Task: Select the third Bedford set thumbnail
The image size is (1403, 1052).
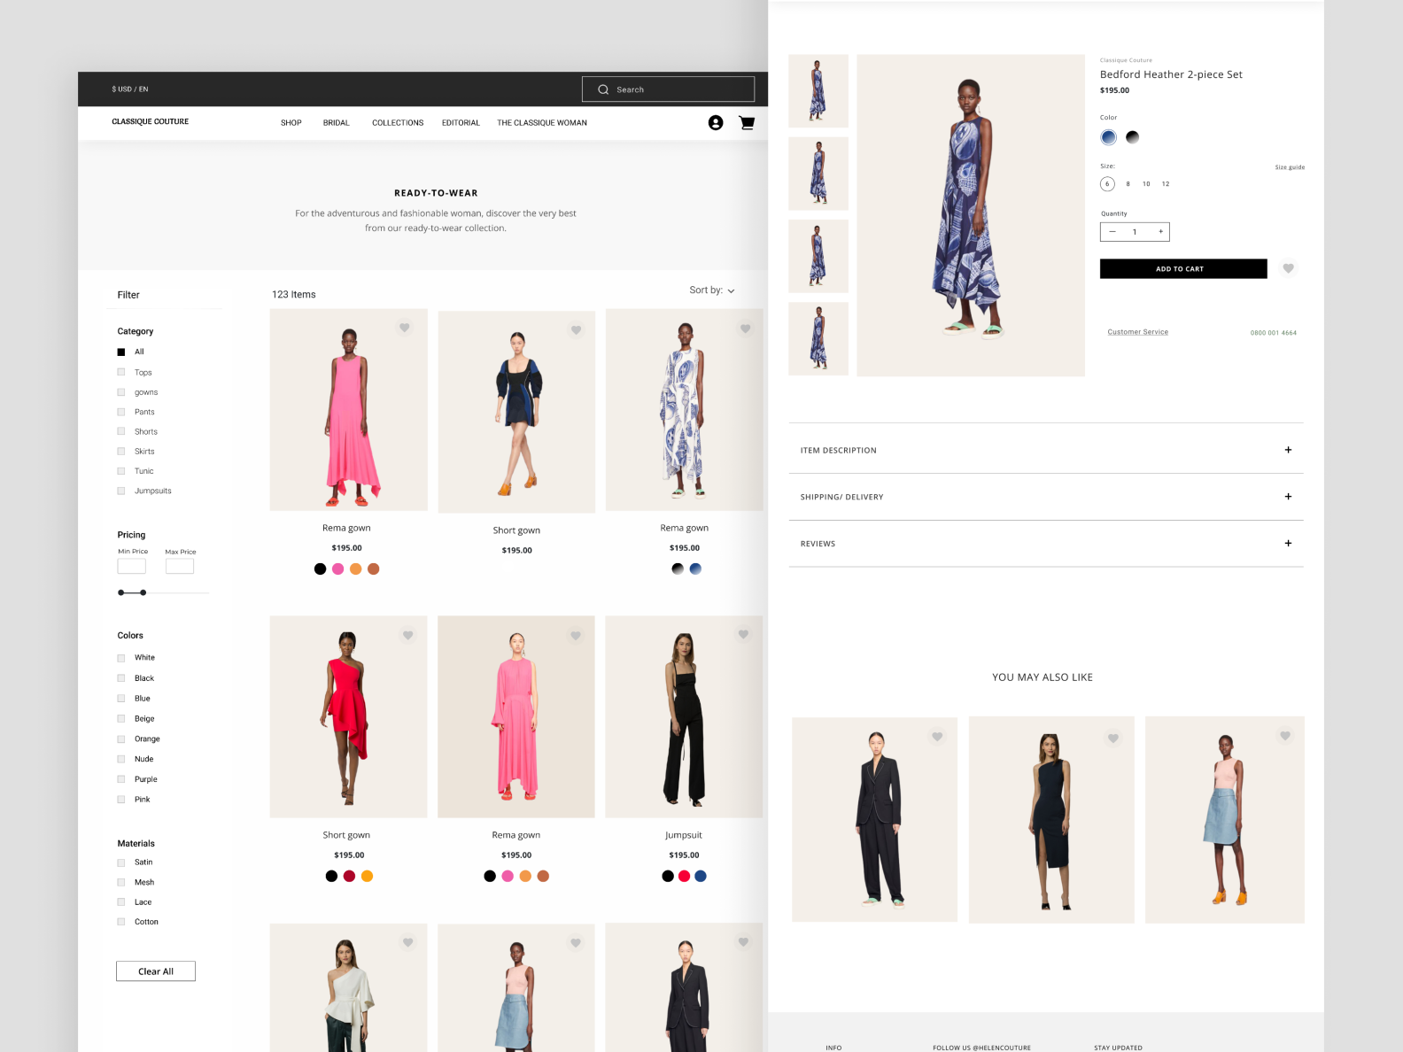Action: click(x=818, y=256)
